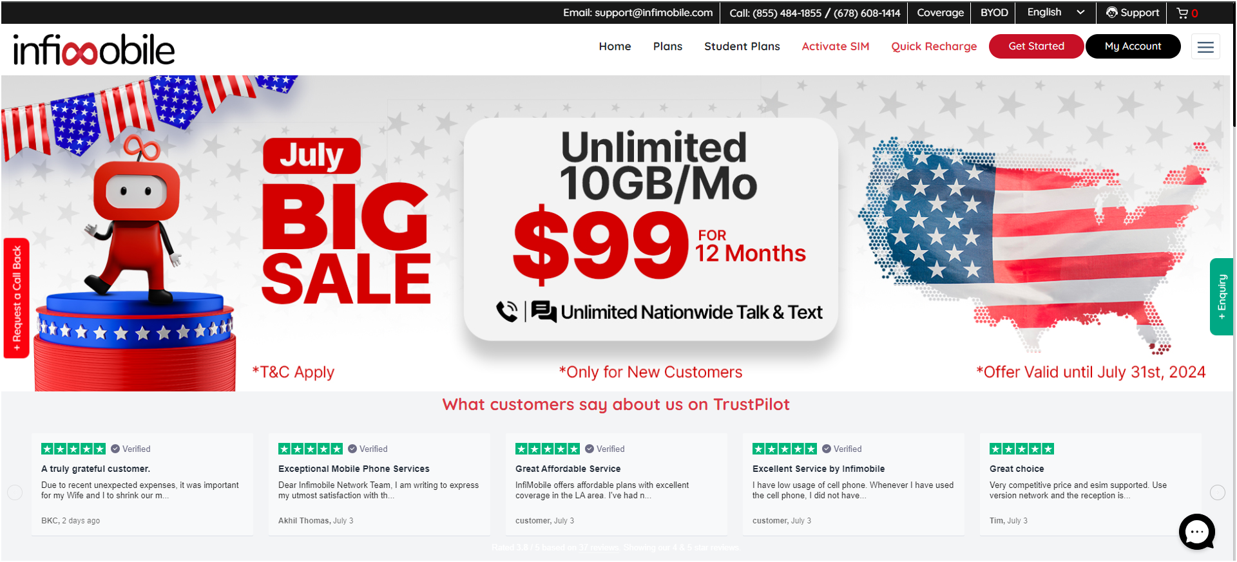Open the shopping cart icon
Viewport: 1237px width, 562px height.
coord(1182,13)
